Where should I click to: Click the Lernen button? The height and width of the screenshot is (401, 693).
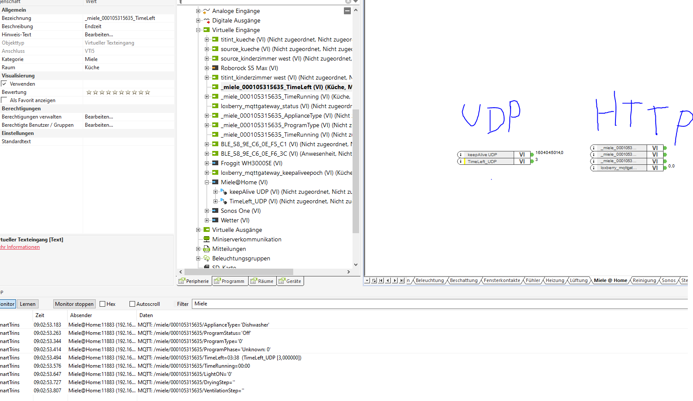(28, 304)
